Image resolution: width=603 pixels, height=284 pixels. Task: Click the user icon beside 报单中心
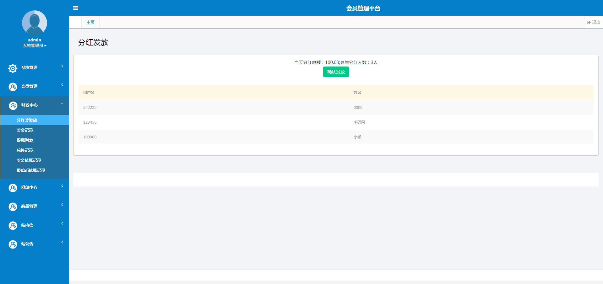coord(13,188)
